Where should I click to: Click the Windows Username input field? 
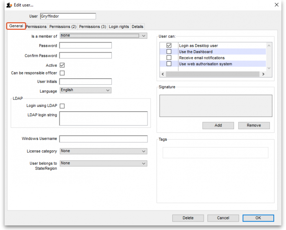(103, 139)
